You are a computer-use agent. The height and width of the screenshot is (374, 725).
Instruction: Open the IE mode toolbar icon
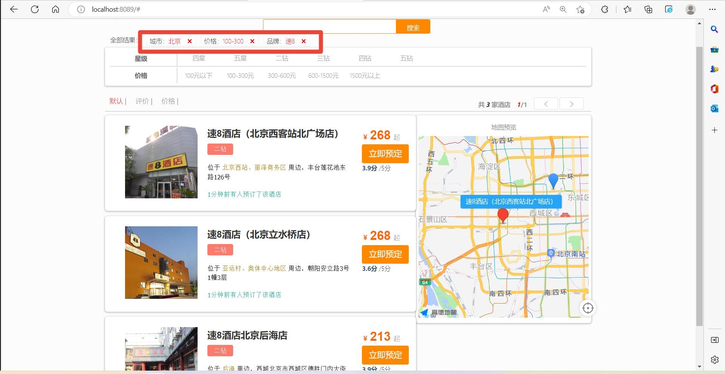tap(669, 9)
